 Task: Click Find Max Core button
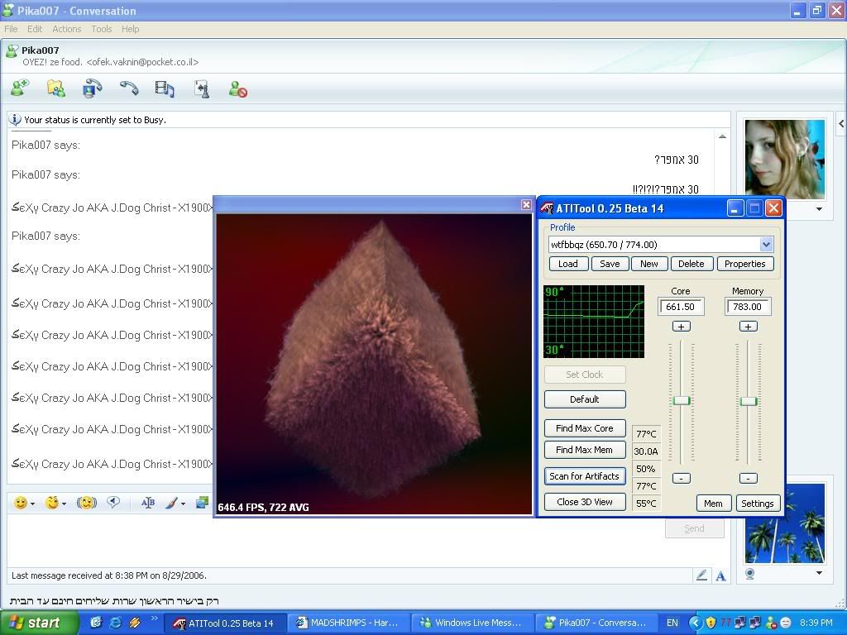tap(585, 428)
